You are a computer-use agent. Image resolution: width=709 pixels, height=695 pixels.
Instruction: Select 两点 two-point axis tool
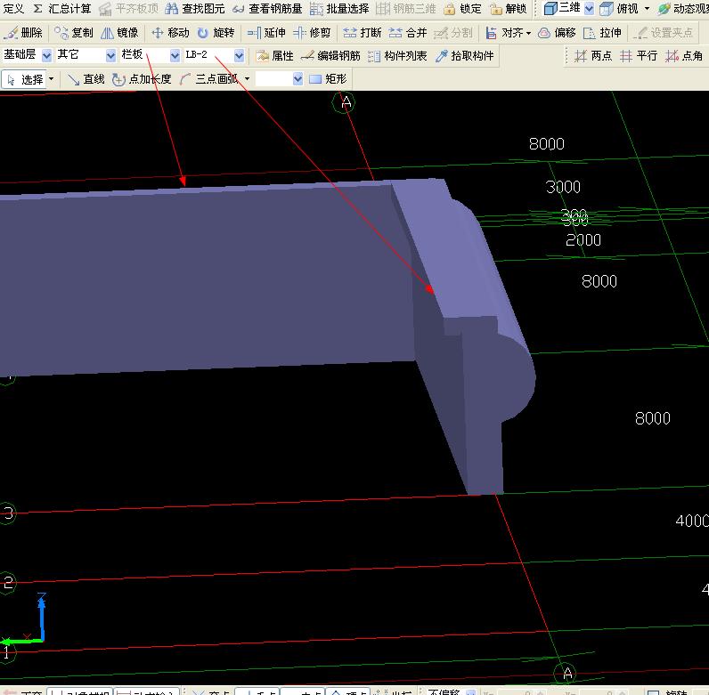pos(593,55)
